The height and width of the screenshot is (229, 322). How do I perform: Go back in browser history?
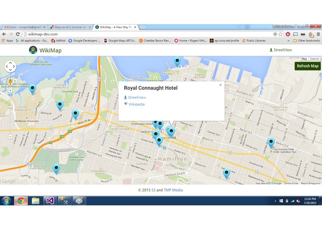(x=4, y=34)
